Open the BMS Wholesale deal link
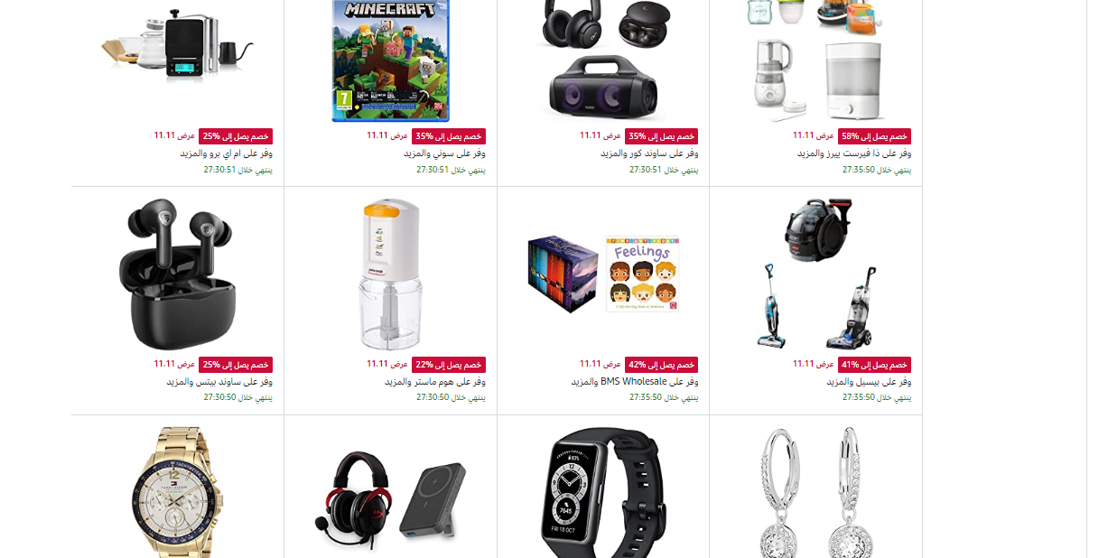1108x558 pixels. pos(635,382)
